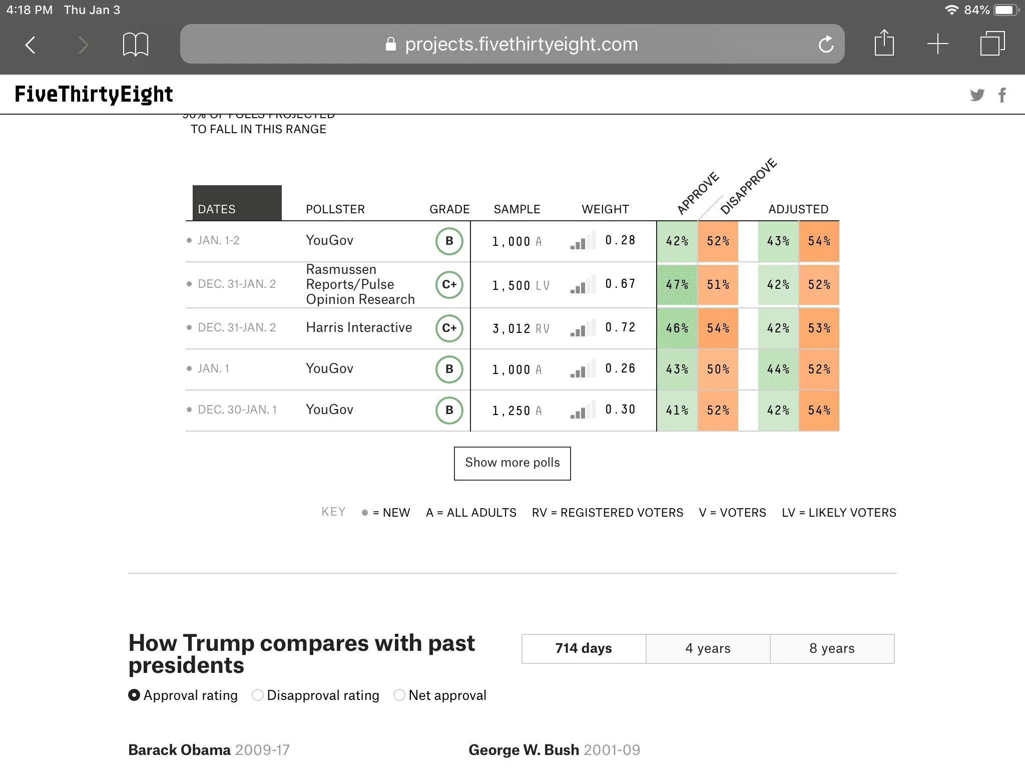
Task: Tap the George W. Bush 2001-09 chart title
Action: tap(554, 749)
